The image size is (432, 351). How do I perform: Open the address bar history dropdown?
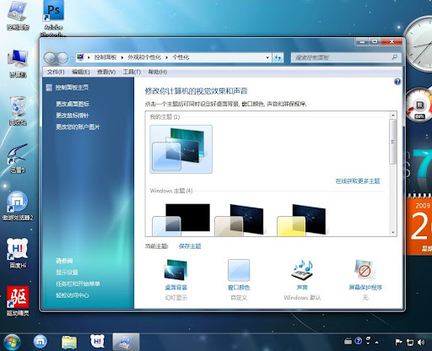267,57
